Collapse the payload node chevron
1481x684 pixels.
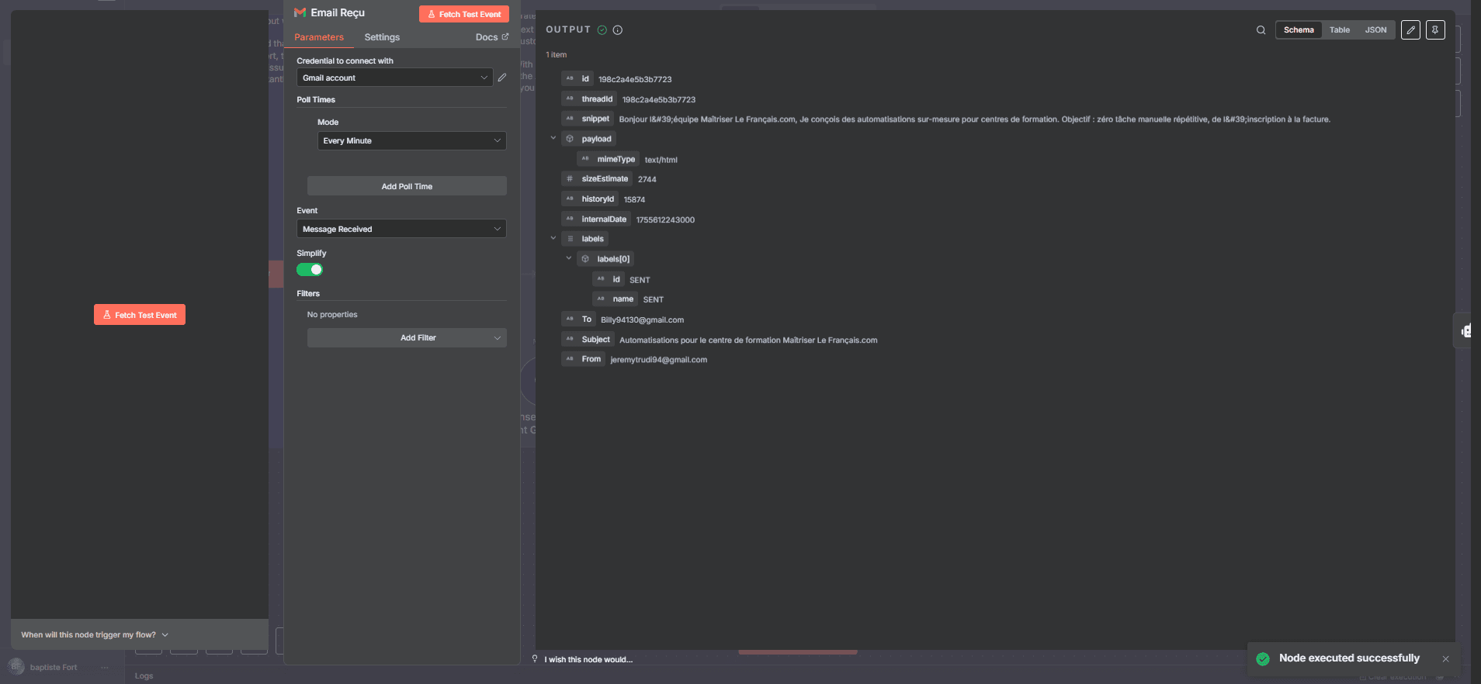coord(553,138)
